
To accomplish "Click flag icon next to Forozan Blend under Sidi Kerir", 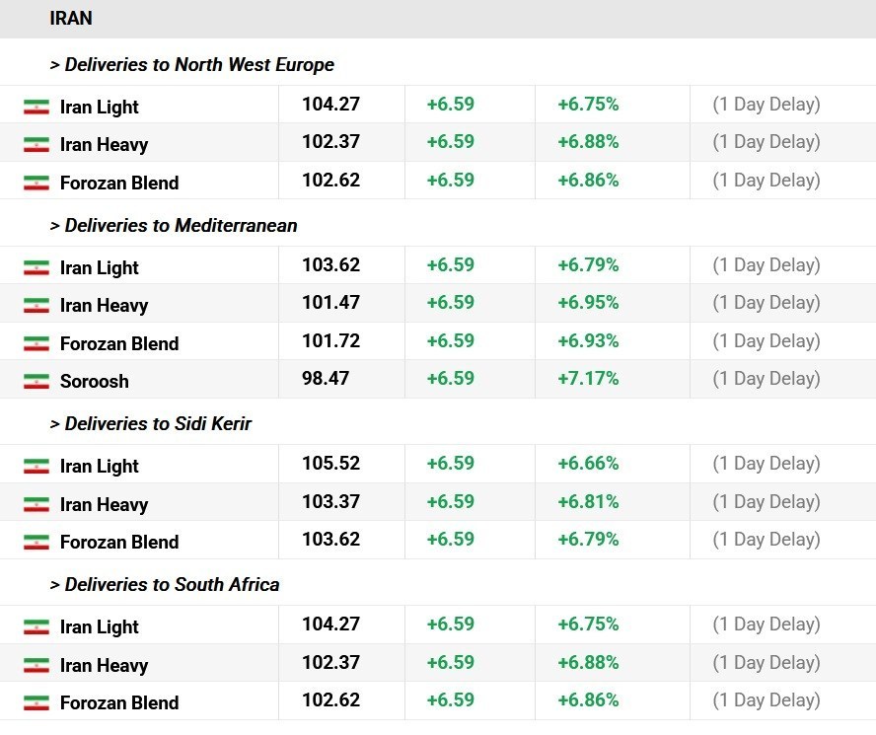I will [x=36, y=542].
